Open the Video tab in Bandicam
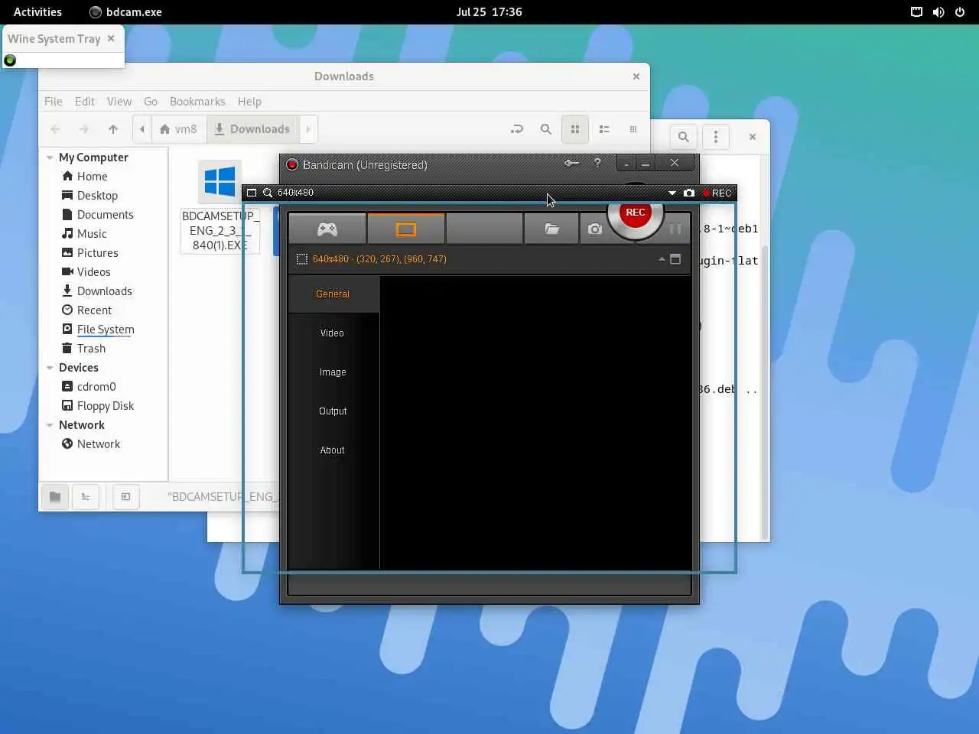 [x=333, y=333]
